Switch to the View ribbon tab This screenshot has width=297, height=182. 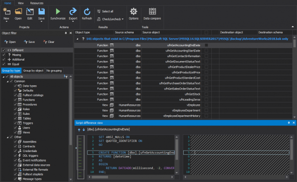(21, 3)
